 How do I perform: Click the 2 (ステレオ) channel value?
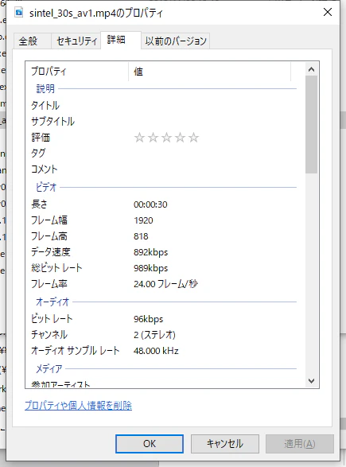point(154,335)
